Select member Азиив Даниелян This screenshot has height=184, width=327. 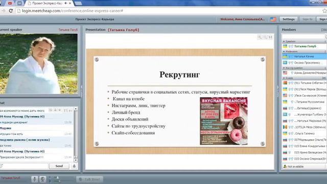pyautogui.click(x=305, y=73)
